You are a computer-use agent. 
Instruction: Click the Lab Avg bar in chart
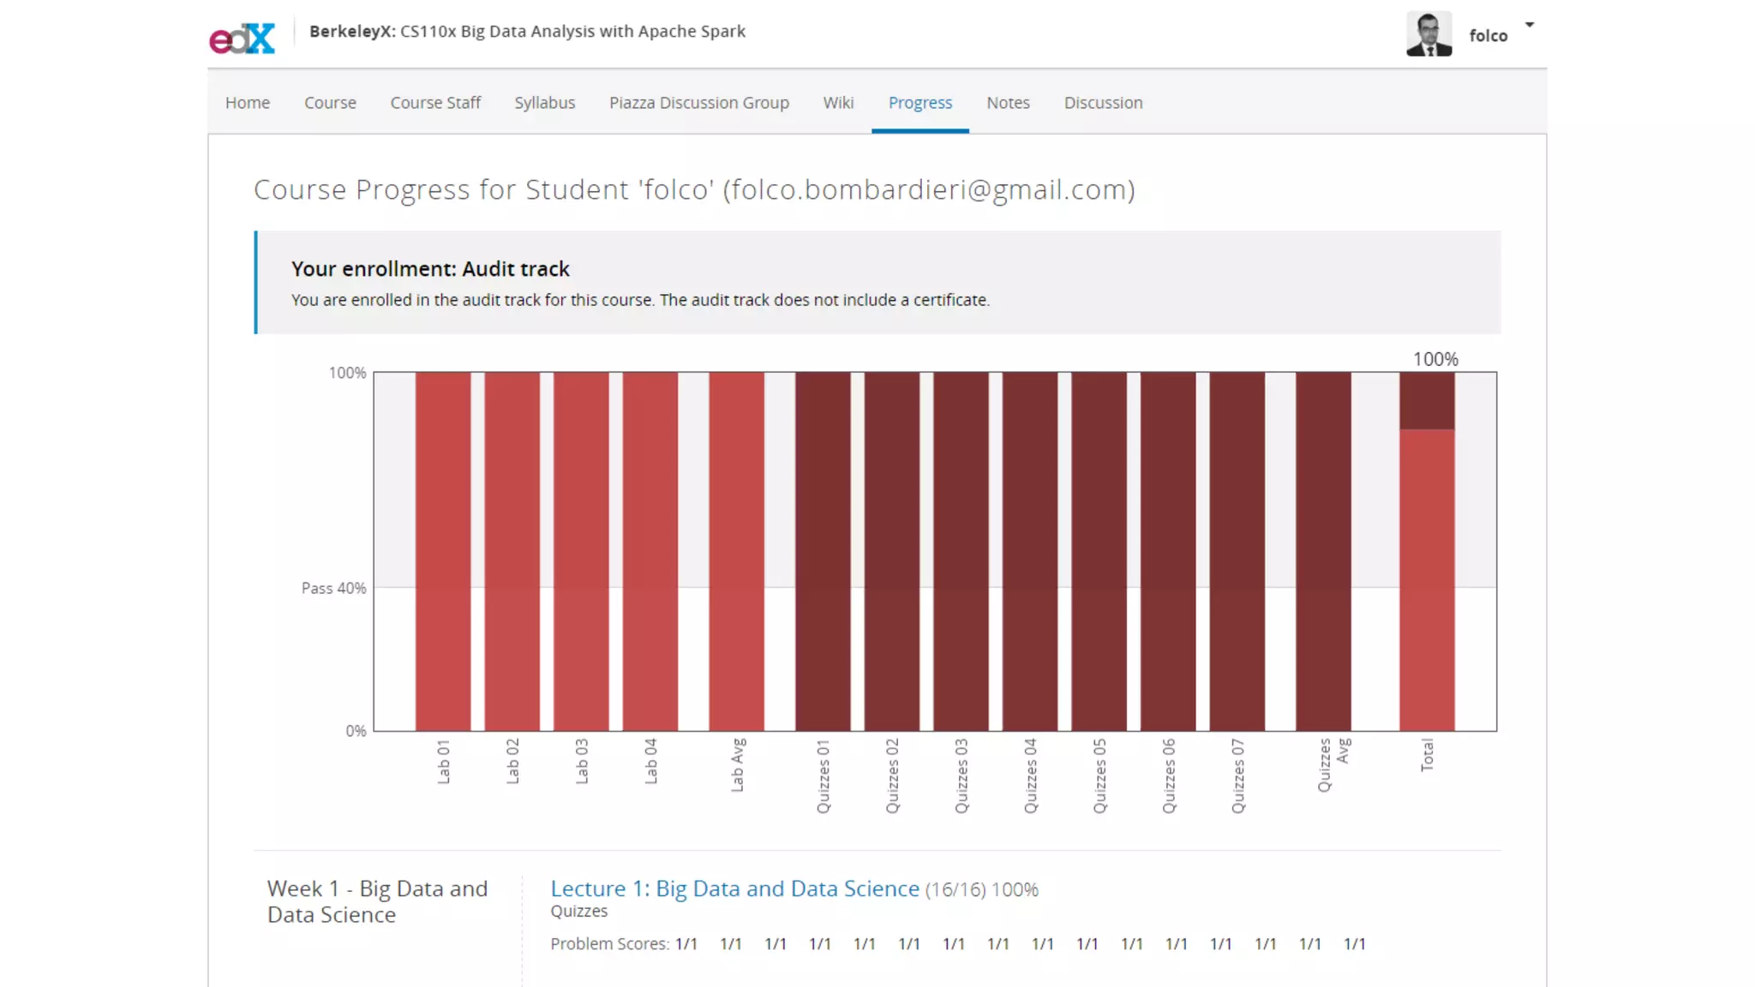tap(737, 551)
